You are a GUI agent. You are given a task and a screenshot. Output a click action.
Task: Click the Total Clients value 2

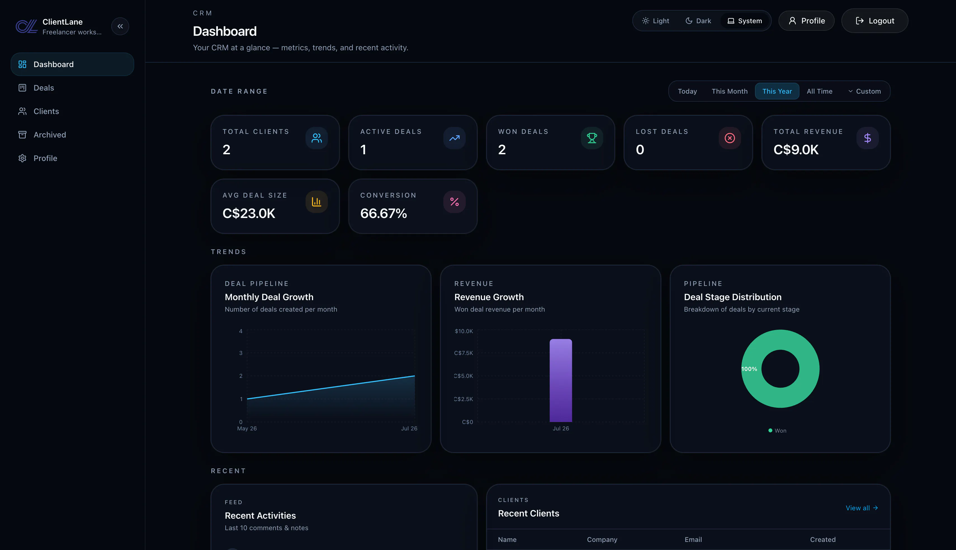(227, 150)
